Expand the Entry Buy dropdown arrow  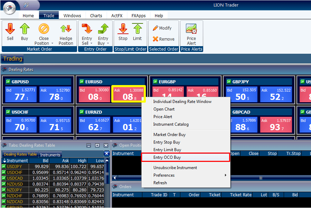coord(108,43)
